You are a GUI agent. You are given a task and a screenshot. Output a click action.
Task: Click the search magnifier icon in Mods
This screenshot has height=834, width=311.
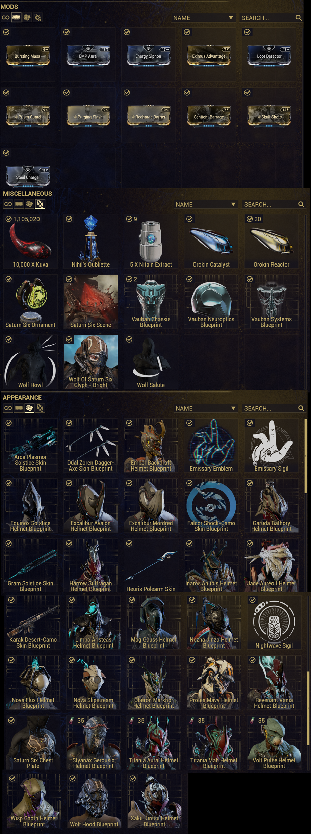click(x=299, y=18)
